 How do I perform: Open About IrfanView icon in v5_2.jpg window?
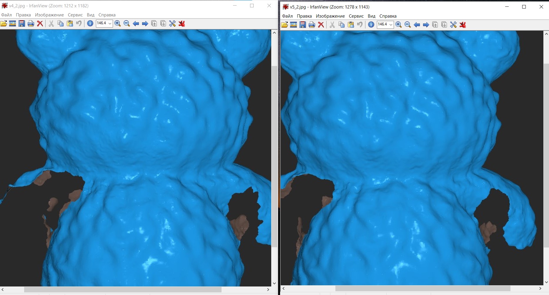coord(463,25)
